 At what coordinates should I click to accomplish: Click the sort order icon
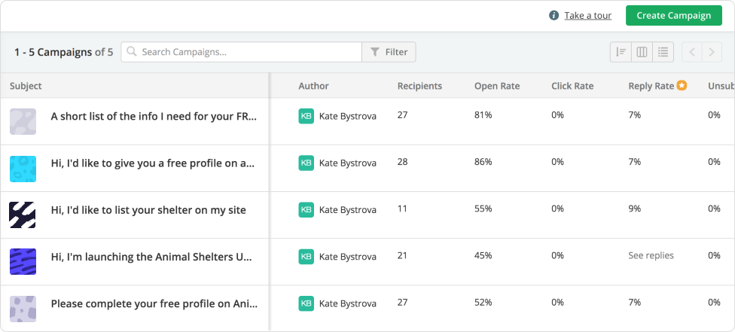[x=621, y=52]
